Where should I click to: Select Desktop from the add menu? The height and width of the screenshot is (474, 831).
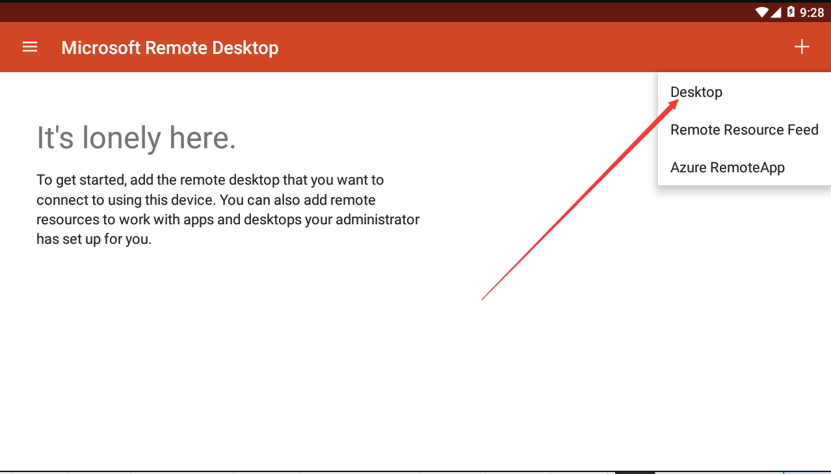[745, 92]
